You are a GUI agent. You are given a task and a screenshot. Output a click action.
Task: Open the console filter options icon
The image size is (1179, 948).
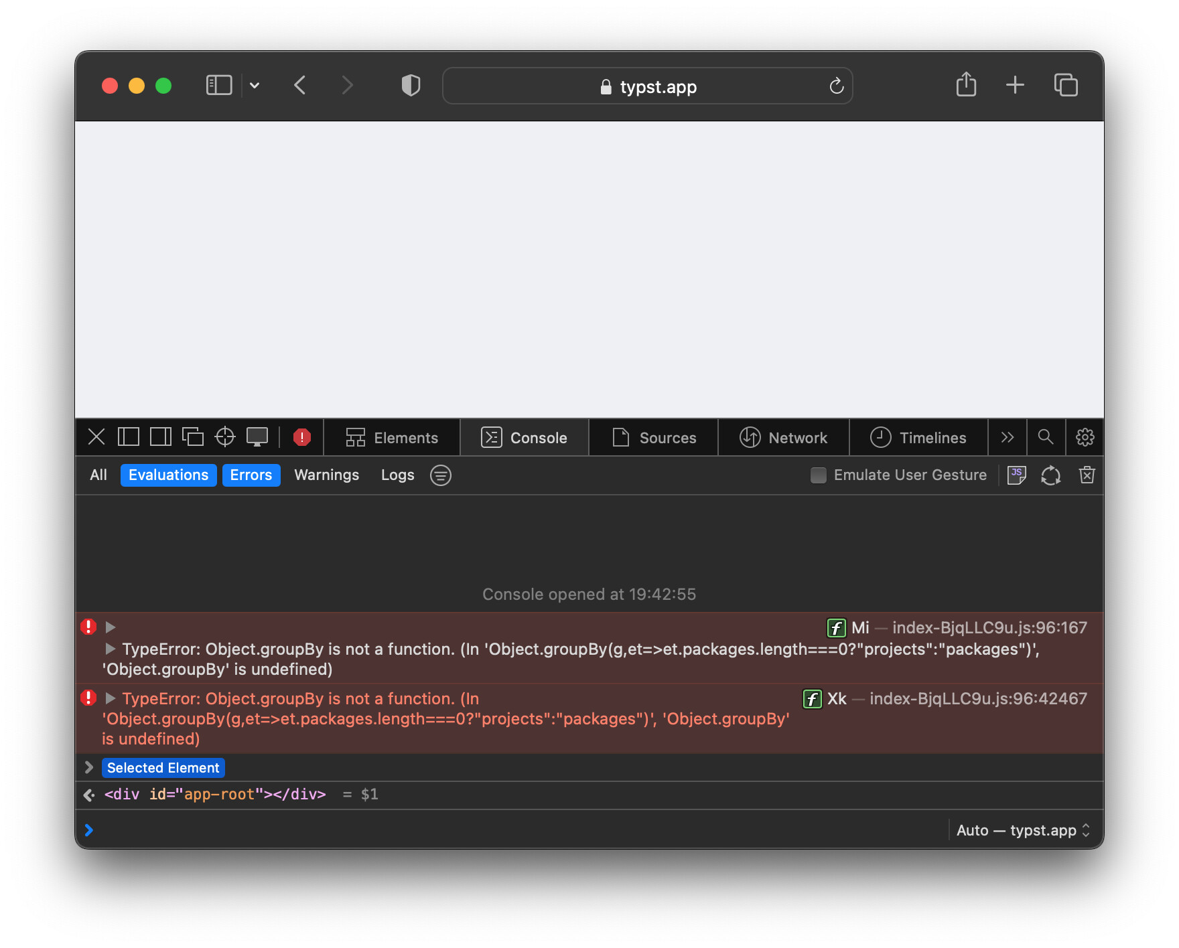441,475
